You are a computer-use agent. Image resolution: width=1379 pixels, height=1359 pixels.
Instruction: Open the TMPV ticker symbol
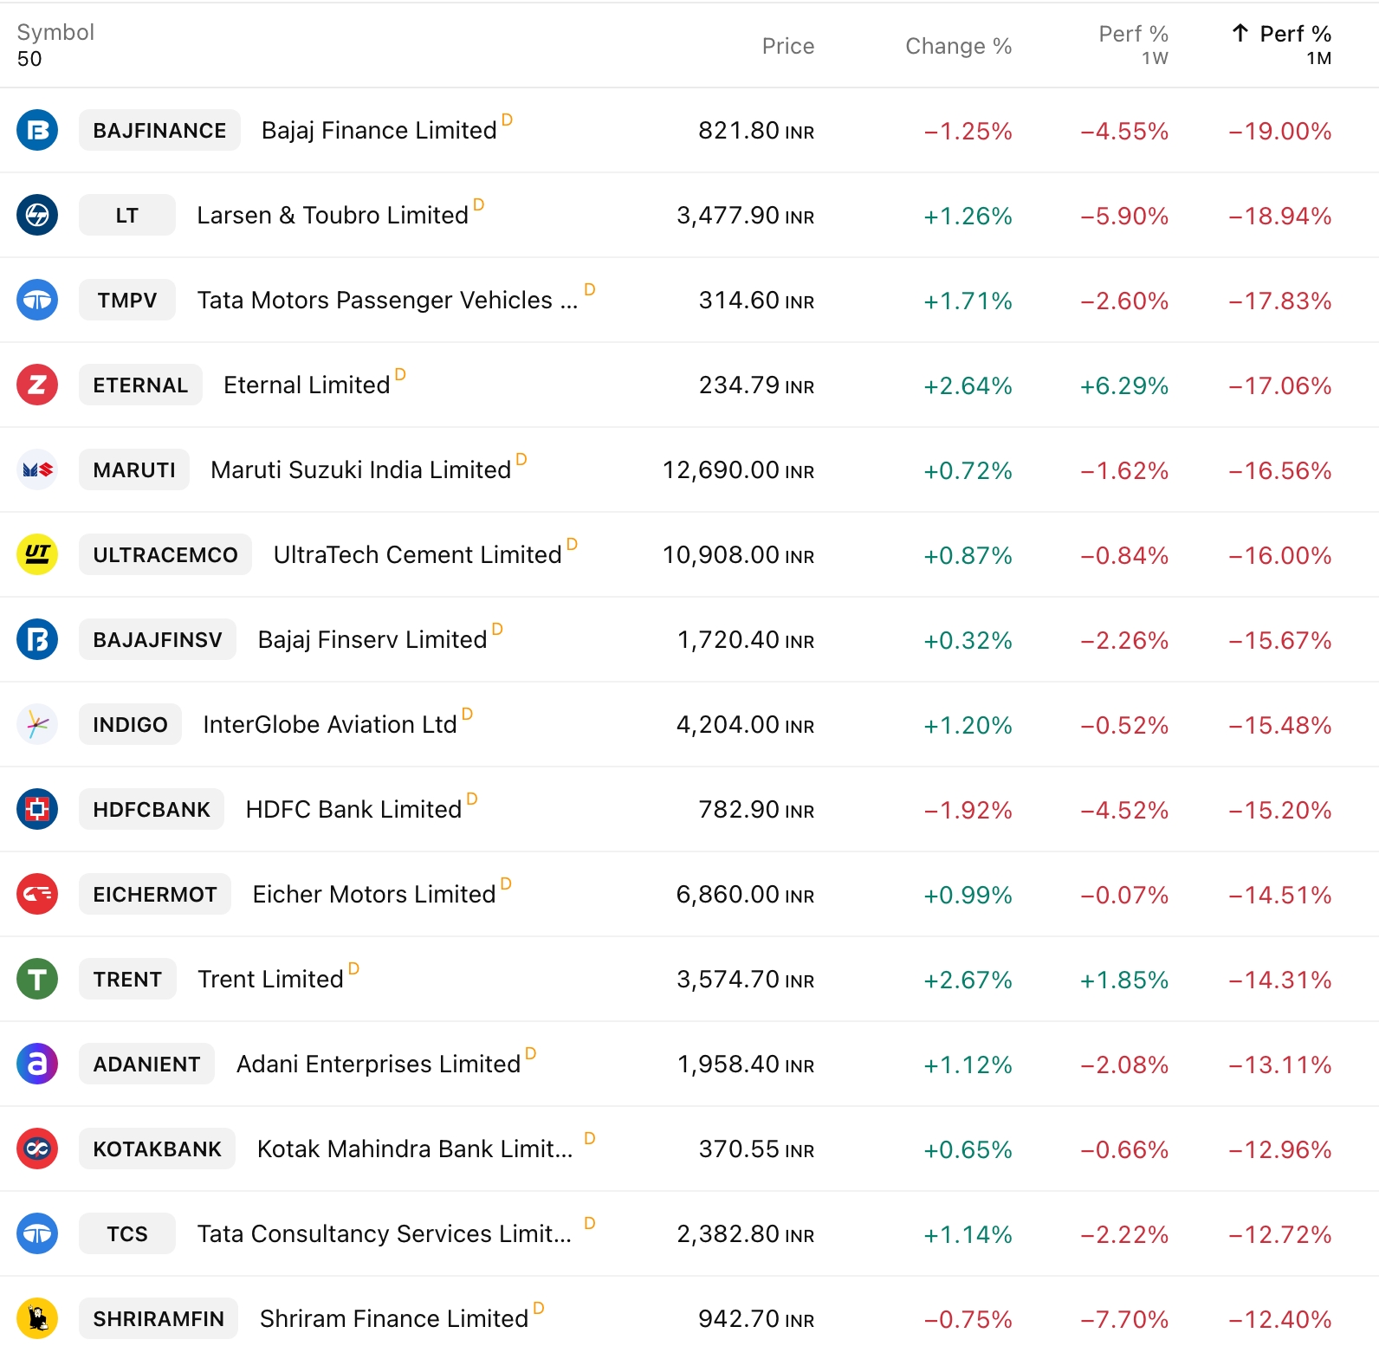point(127,301)
